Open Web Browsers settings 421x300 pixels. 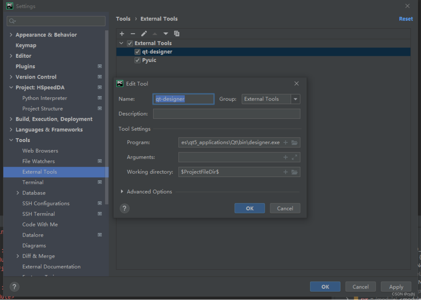click(x=40, y=150)
